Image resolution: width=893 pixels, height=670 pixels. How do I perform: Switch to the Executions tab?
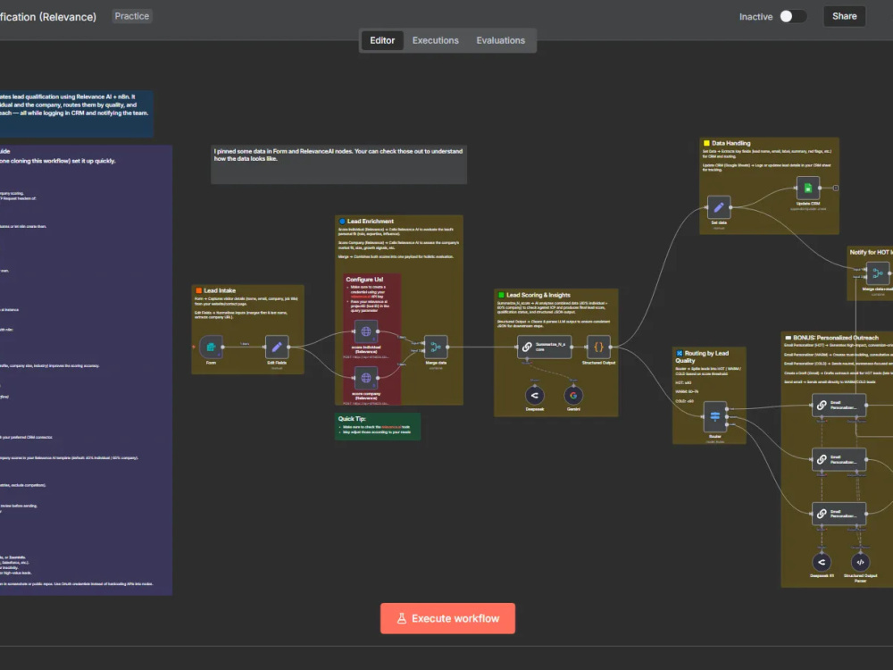pyautogui.click(x=435, y=40)
